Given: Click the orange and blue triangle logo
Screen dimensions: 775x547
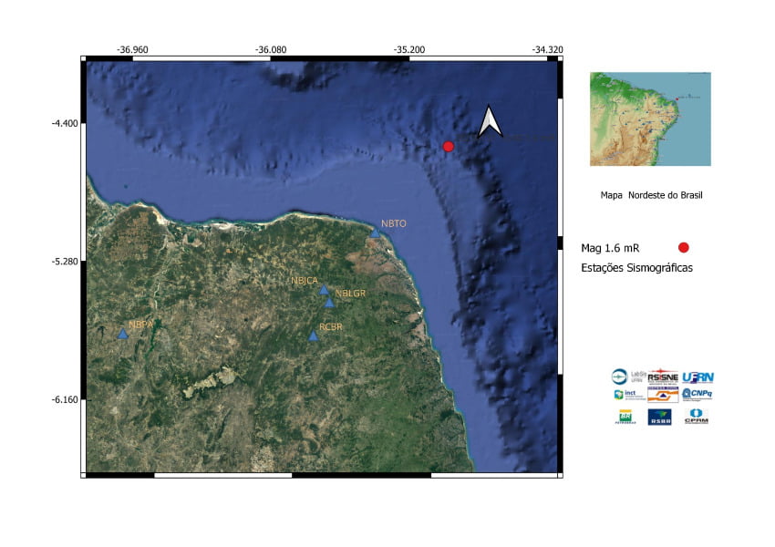Looking at the screenshot, I should 663,395.
